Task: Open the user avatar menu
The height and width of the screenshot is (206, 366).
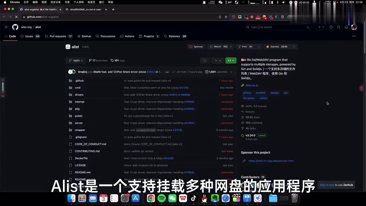Action: click(x=354, y=27)
